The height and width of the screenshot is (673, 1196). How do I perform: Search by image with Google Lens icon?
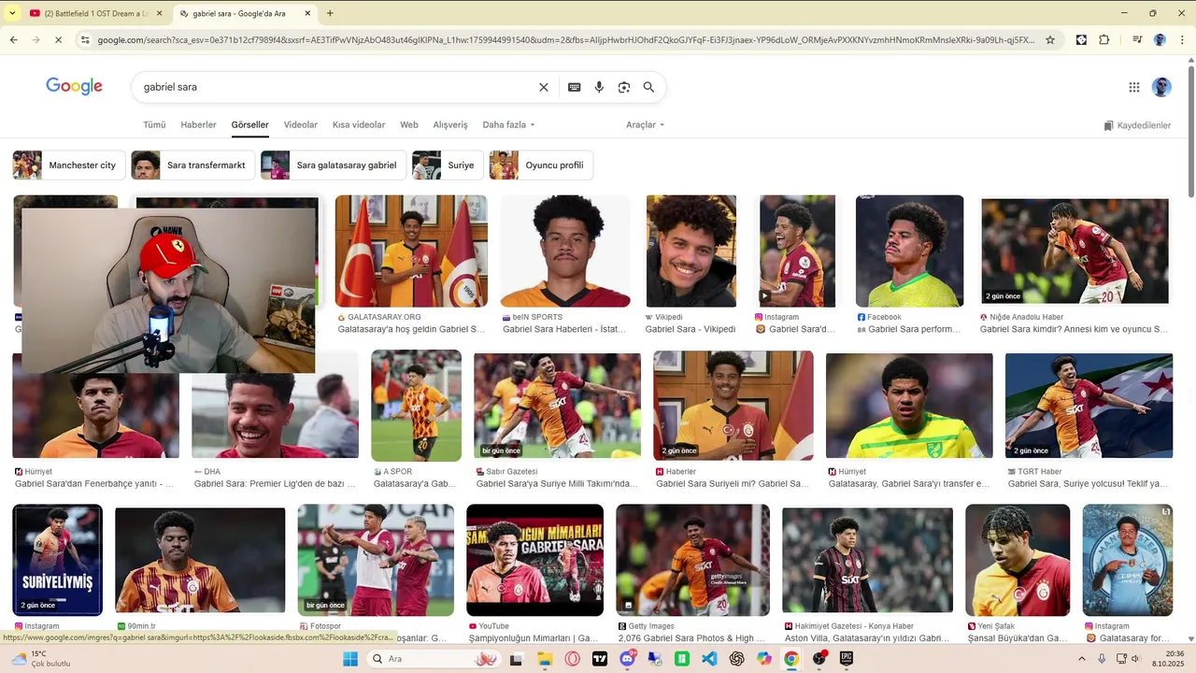tap(624, 87)
